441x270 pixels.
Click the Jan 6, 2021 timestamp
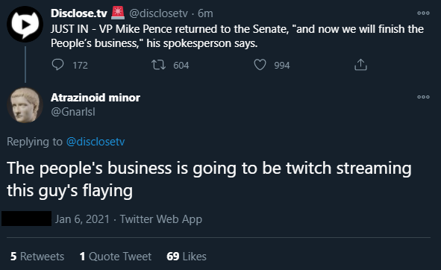[82, 219]
